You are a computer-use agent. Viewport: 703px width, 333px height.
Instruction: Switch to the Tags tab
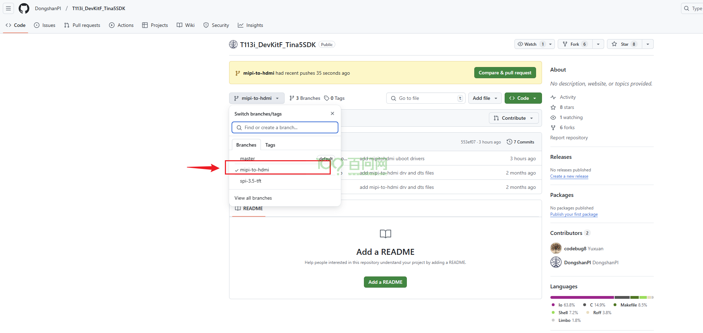pos(270,145)
